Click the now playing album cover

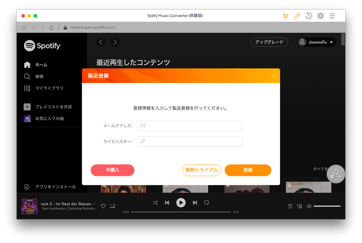29,206
